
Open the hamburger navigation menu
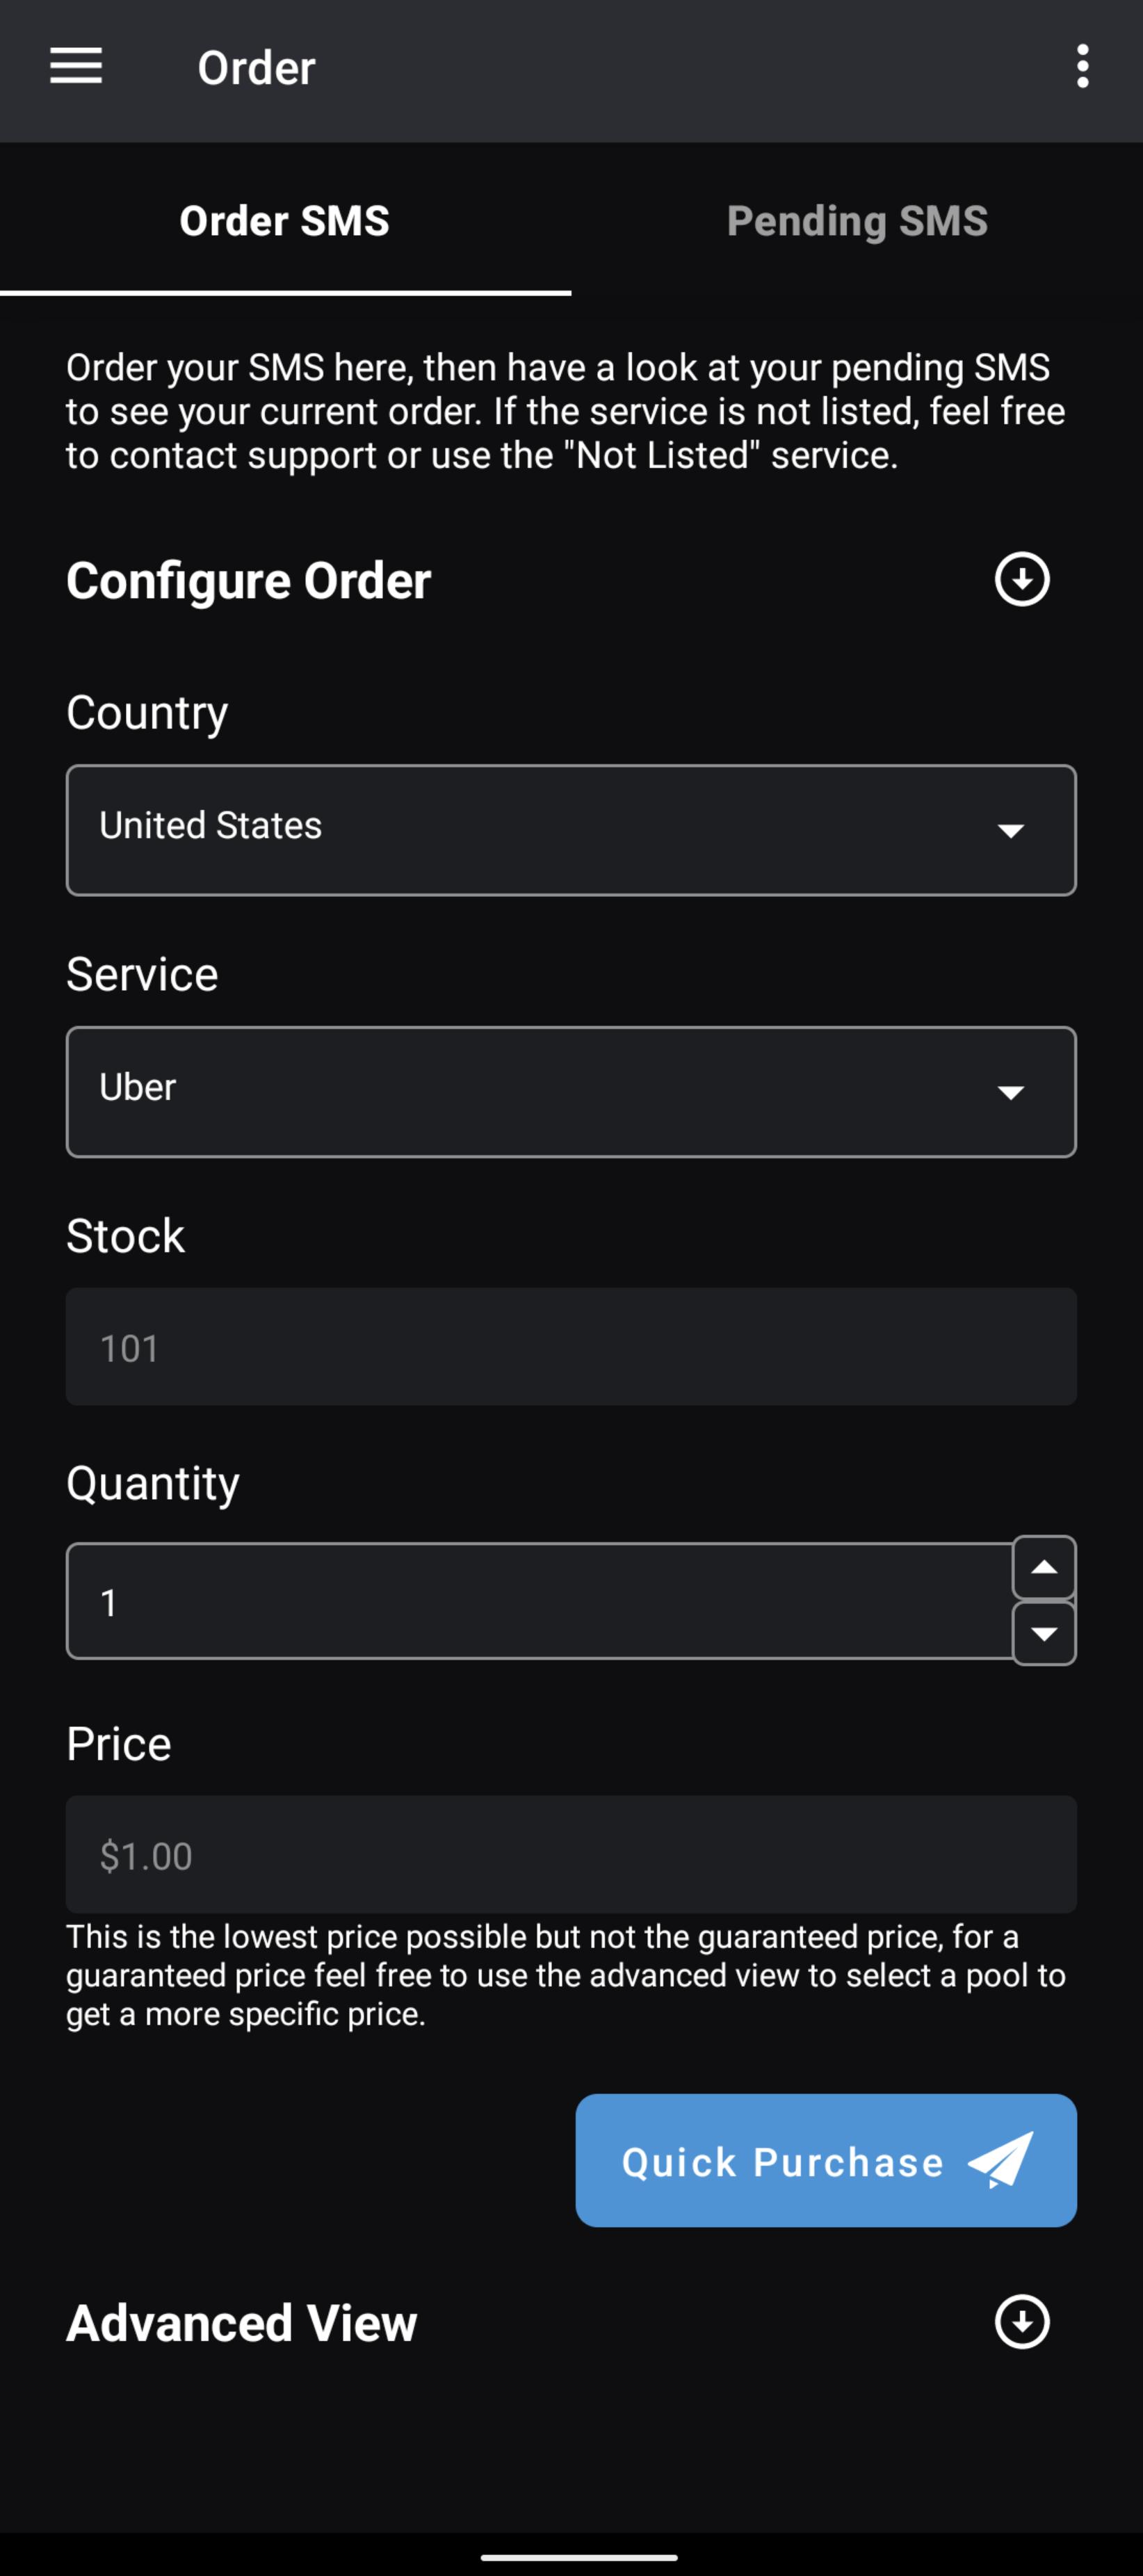(76, 67)
